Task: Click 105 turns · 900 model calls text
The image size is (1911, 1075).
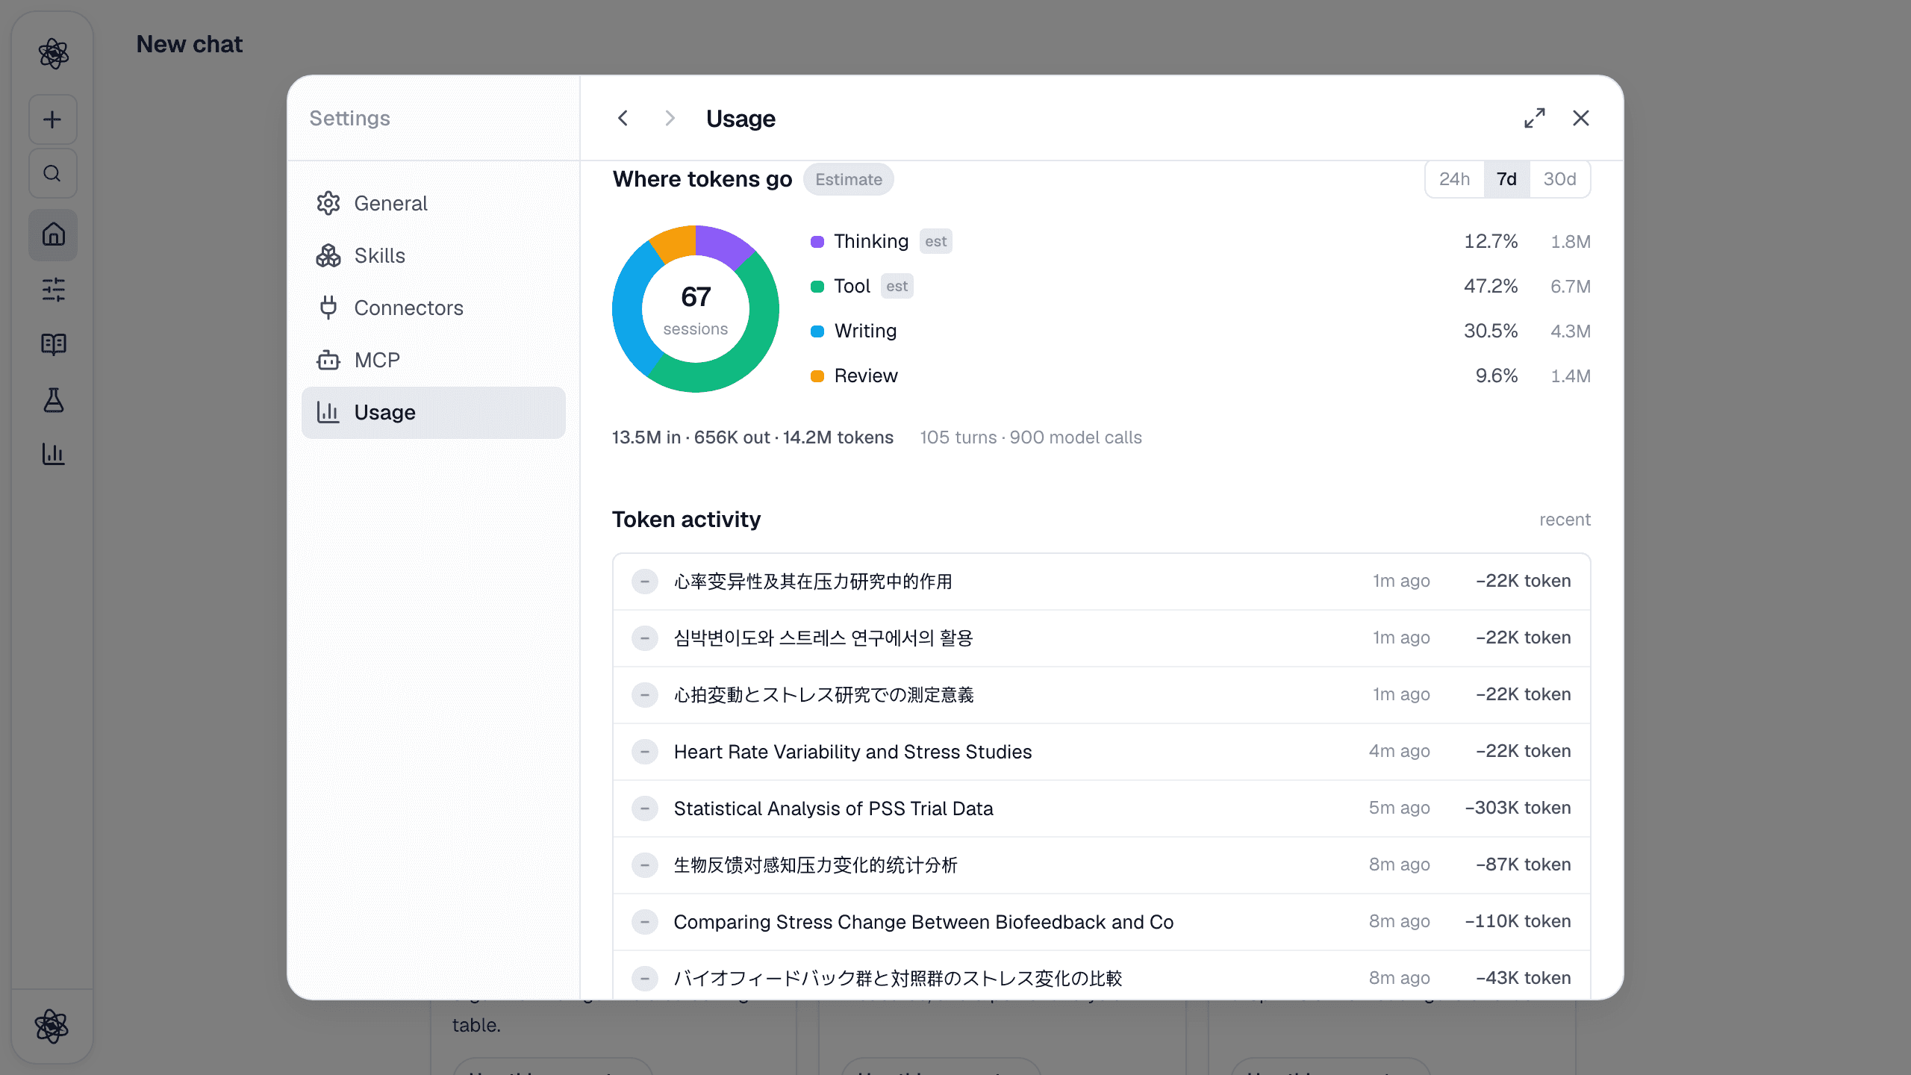Action: [x=1030, y=437]
